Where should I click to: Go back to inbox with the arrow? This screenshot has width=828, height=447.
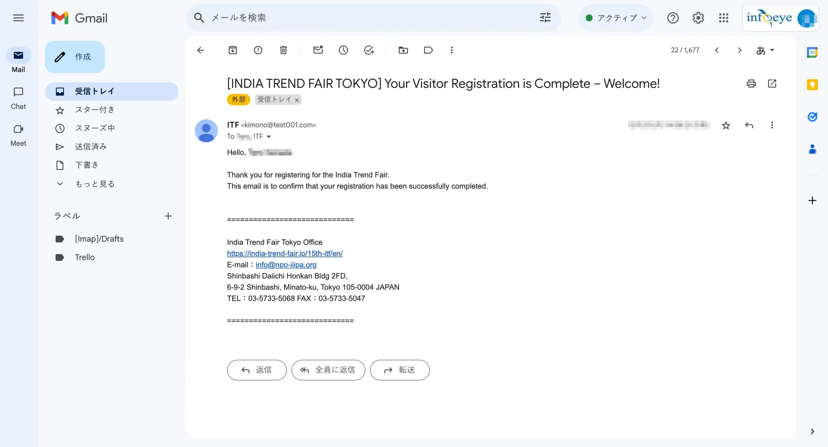coord(201,50)
